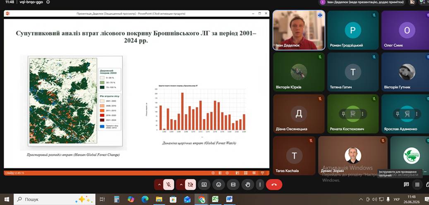Pin Ярослав Адаменко tile
The height and width of the screenshot is (205, 429).
[397, 114]
